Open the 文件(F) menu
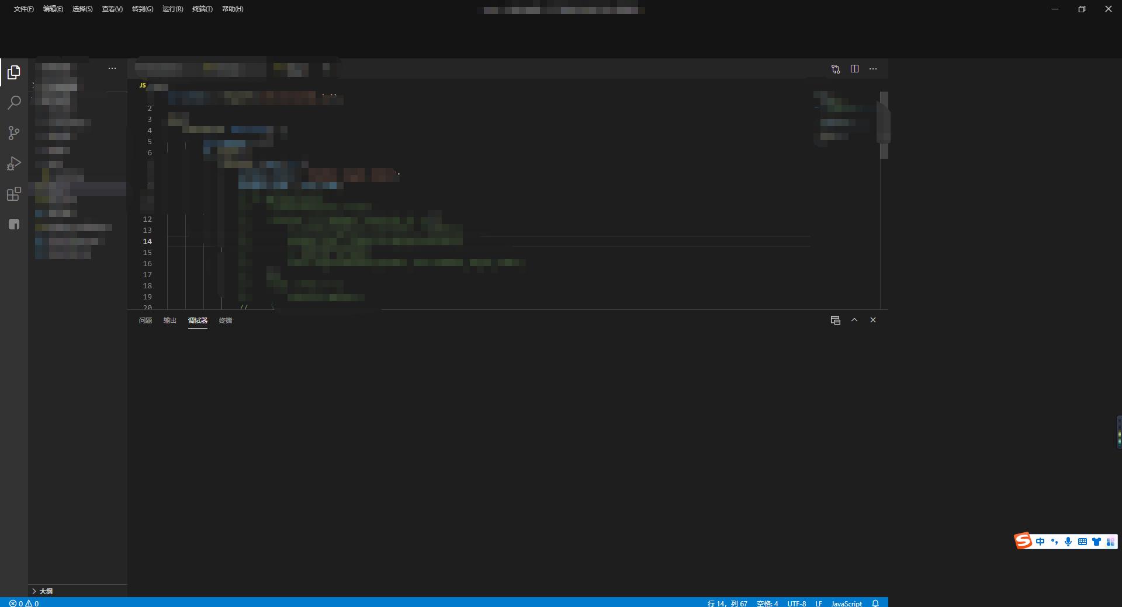 coord(23,9)
